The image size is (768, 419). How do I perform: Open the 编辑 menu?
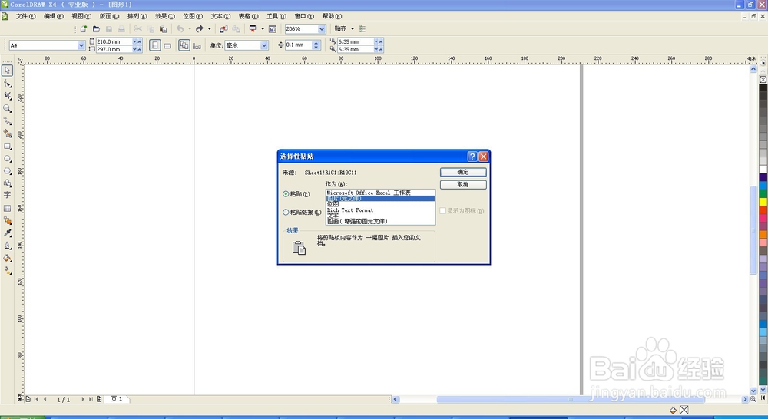[54, 16]
